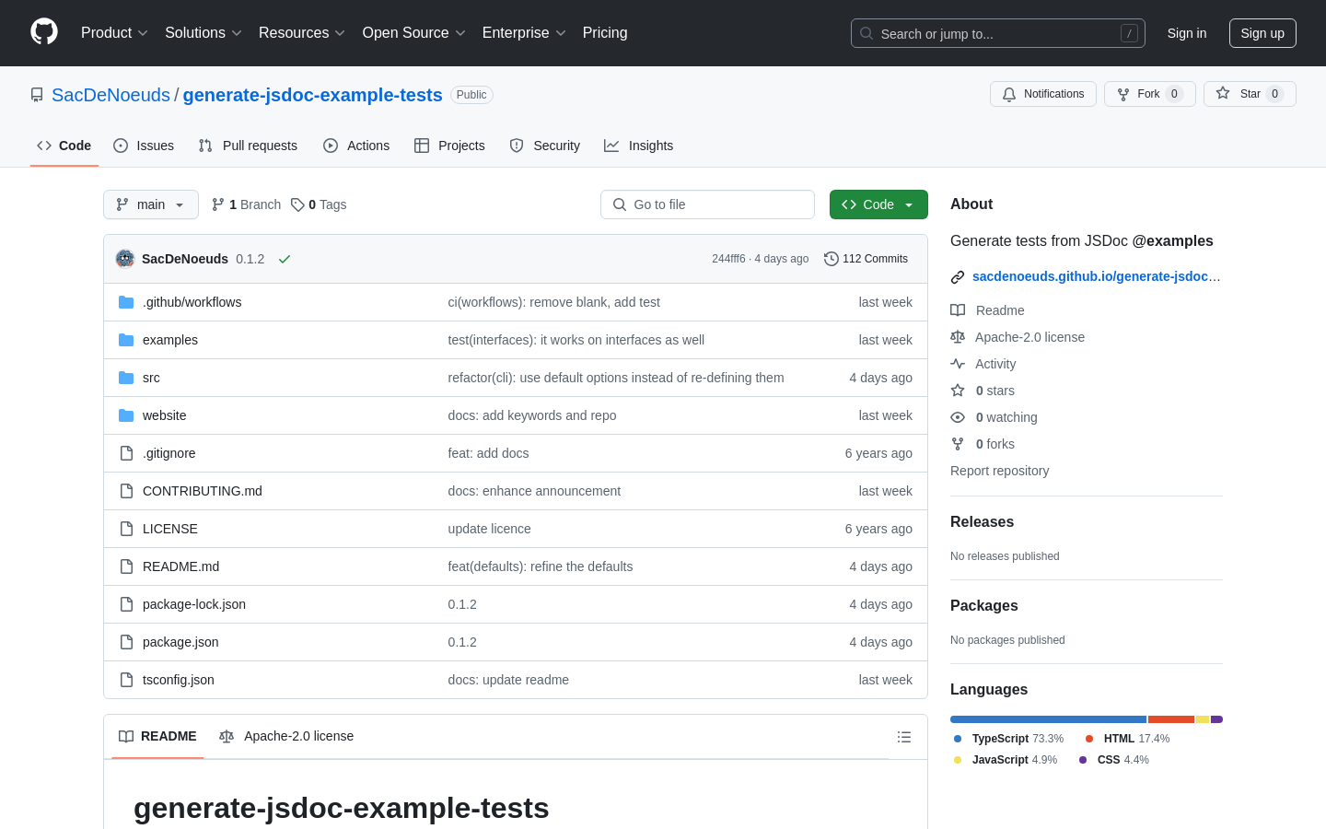Image resolution: width=1326 pixels, height=829 pixels.
Task: Switch to the Pull requests tab
Action: 248,146
